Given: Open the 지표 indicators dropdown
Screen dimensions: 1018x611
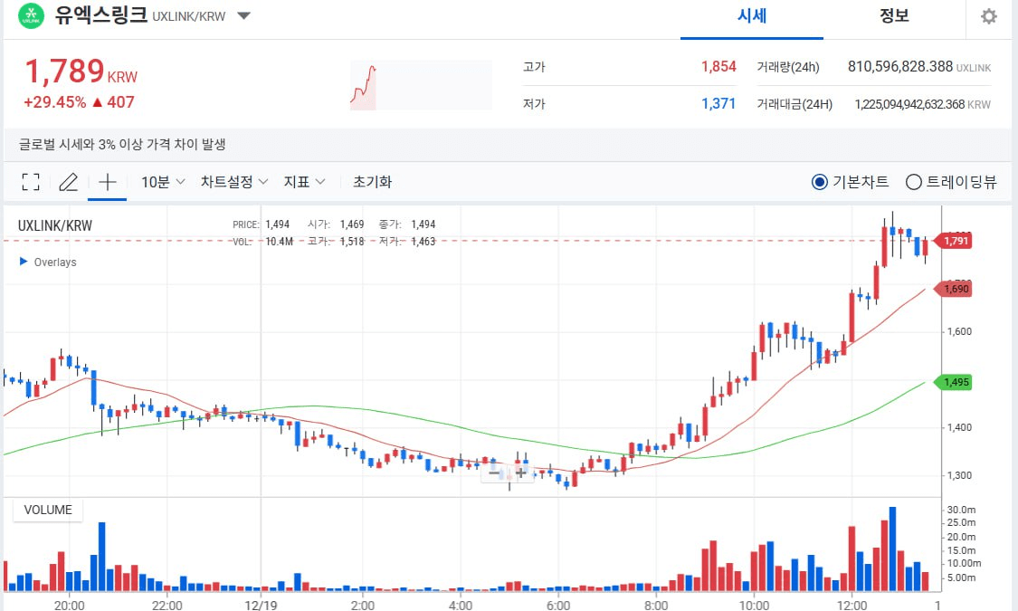Looking at the screenshot, I should pyautogui.click(x=304, y=182).
